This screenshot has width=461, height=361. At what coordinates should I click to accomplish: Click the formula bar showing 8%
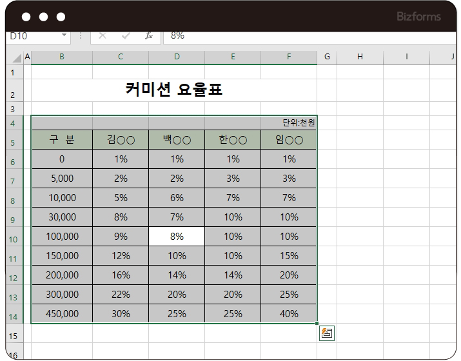coord(309,35)
